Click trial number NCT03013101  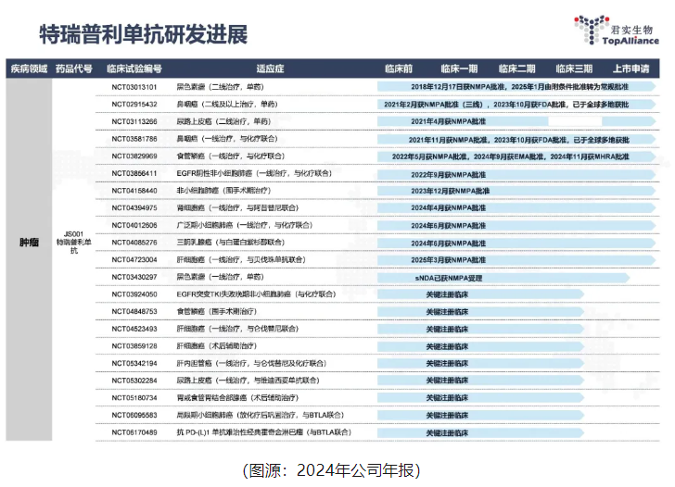[x=134, y=87]
